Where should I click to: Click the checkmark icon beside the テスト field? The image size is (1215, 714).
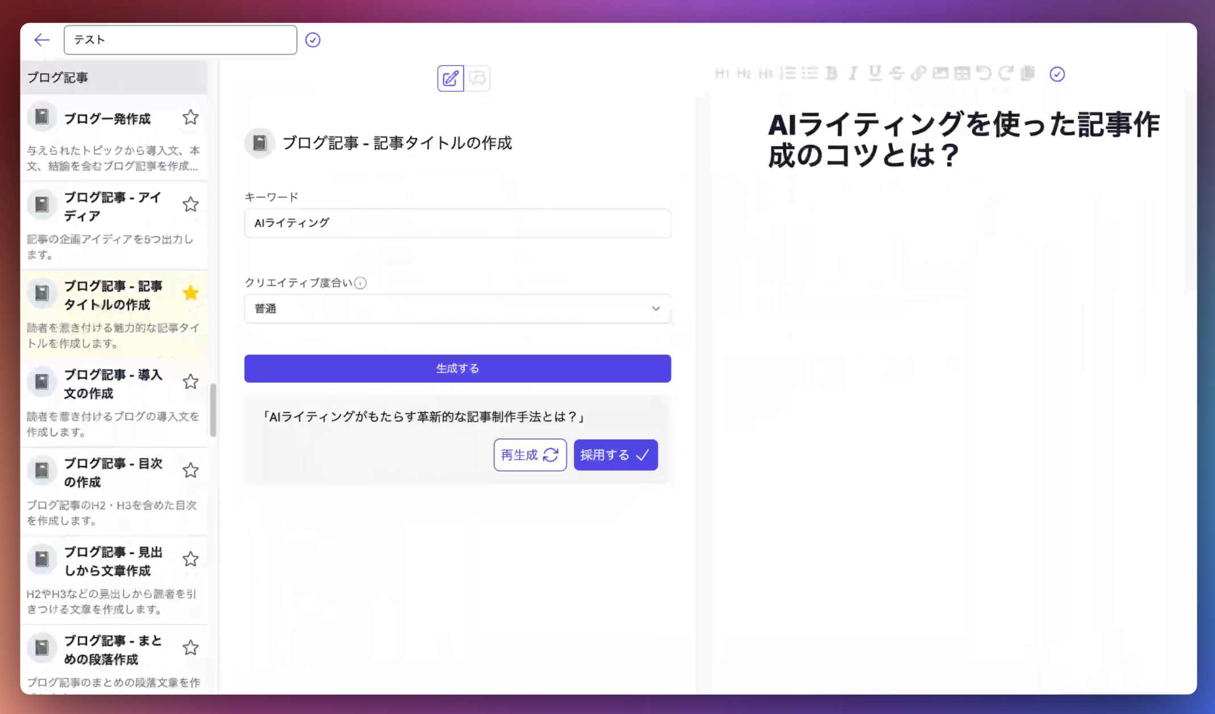coord(313,40)
